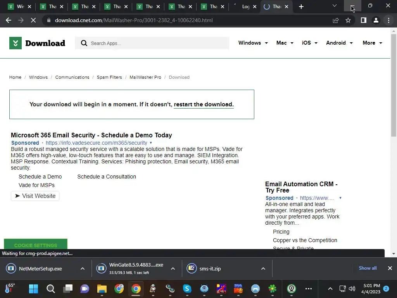
Task: Stop loading the page with the X button
Action: tap(33, 20)
